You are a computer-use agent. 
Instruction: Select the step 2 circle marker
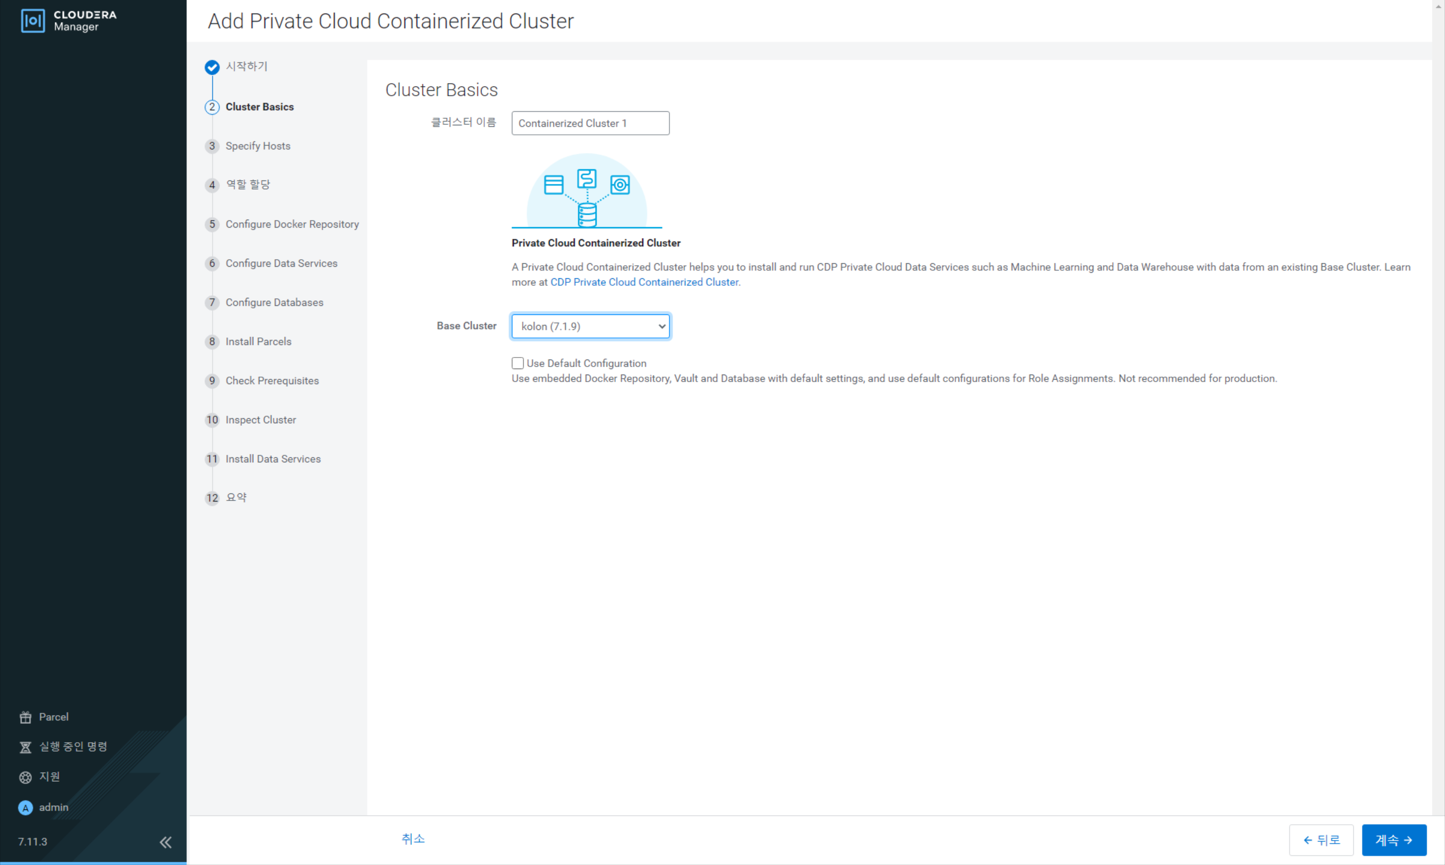point(212,107)
